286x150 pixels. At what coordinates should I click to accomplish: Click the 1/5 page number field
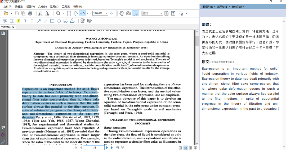[x=94, y=148]
